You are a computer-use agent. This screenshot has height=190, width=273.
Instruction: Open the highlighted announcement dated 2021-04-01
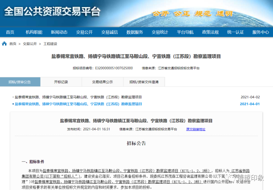tap(78, 104)
